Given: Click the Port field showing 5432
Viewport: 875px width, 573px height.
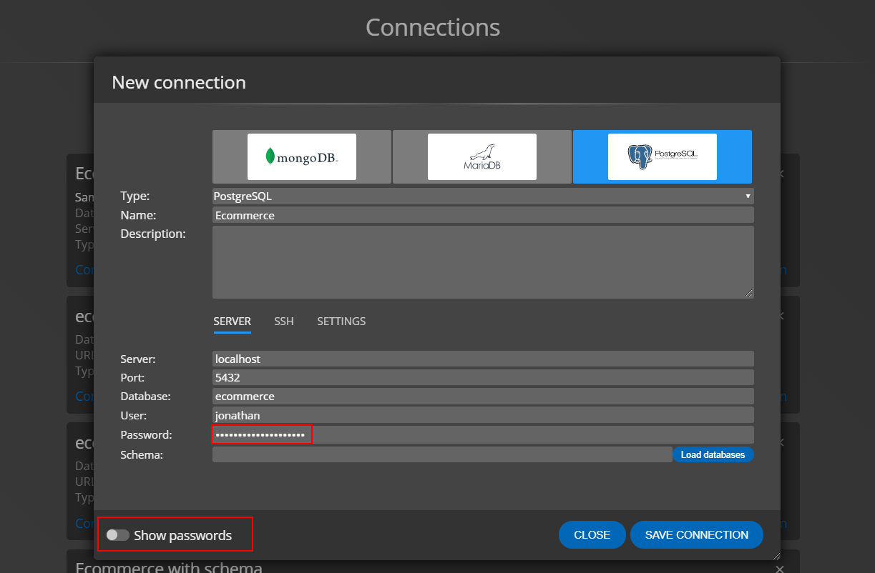Looking at the screenshot, I should (x=483, y=377).
